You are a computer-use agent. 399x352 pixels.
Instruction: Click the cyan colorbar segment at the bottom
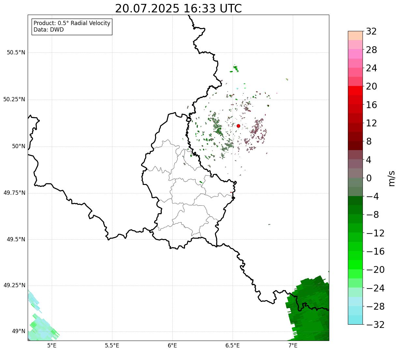(355, 320)
